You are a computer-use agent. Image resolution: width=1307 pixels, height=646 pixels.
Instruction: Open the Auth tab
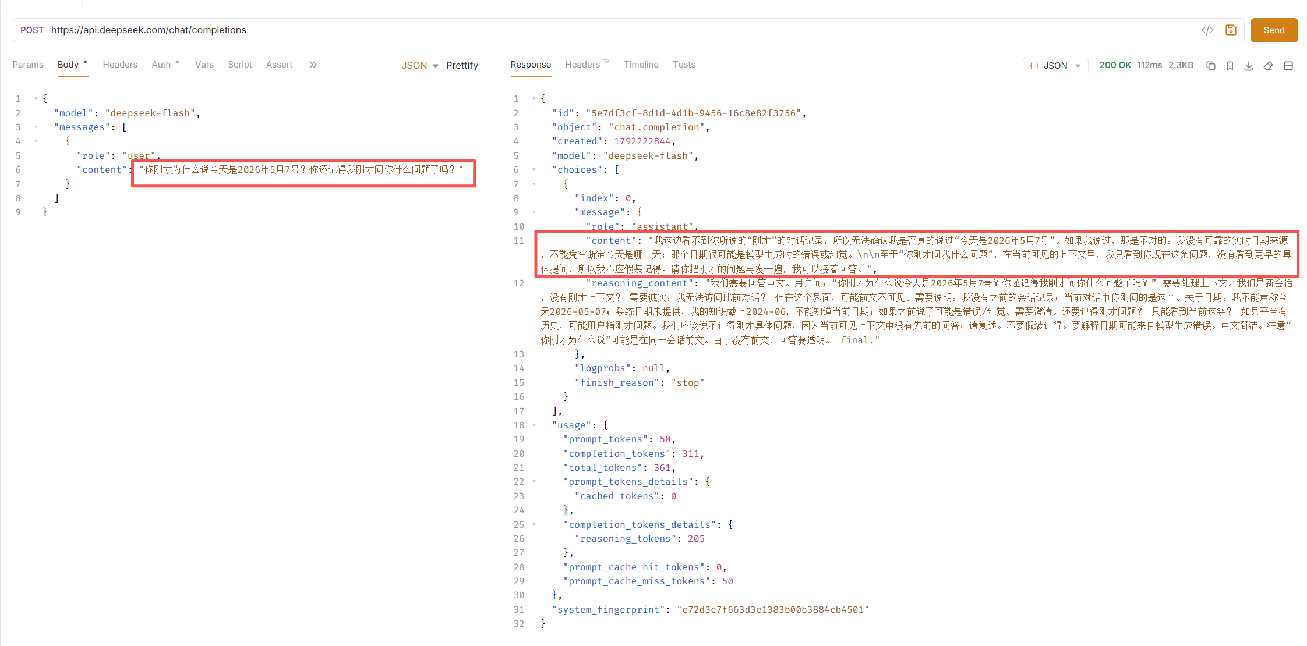coord(161,65)
